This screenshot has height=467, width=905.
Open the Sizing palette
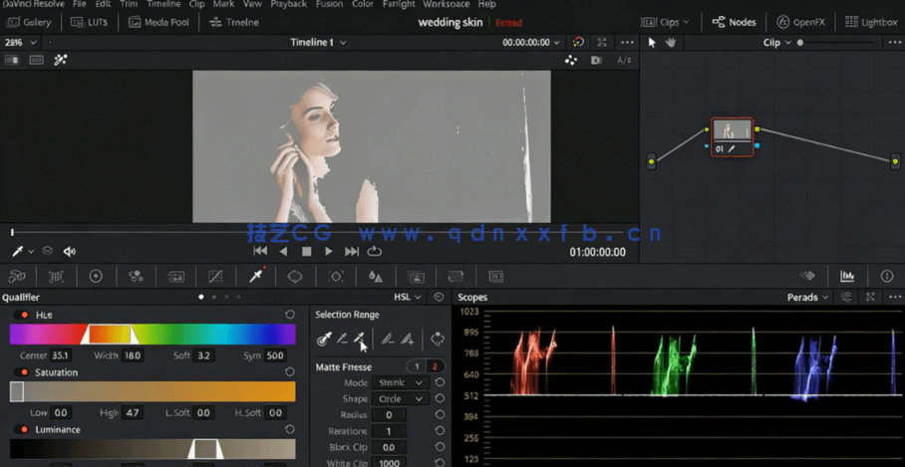click(455, 277)
